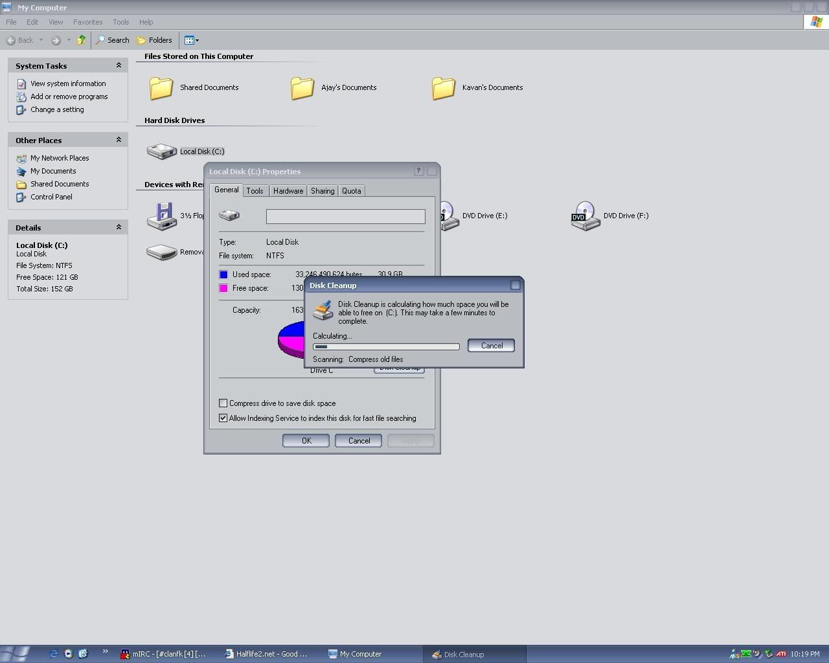Open the Favorites menu
Viewport: 829px width, 663px height.
87,22
